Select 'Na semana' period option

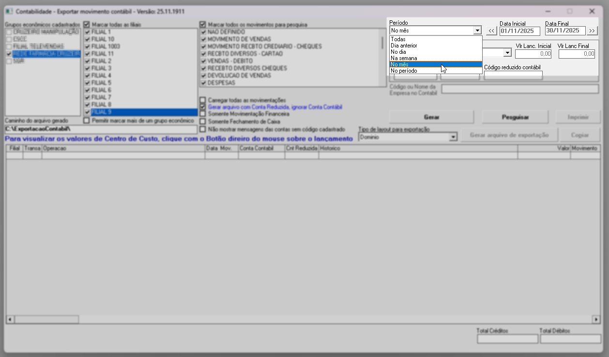(x=436, y=58)
